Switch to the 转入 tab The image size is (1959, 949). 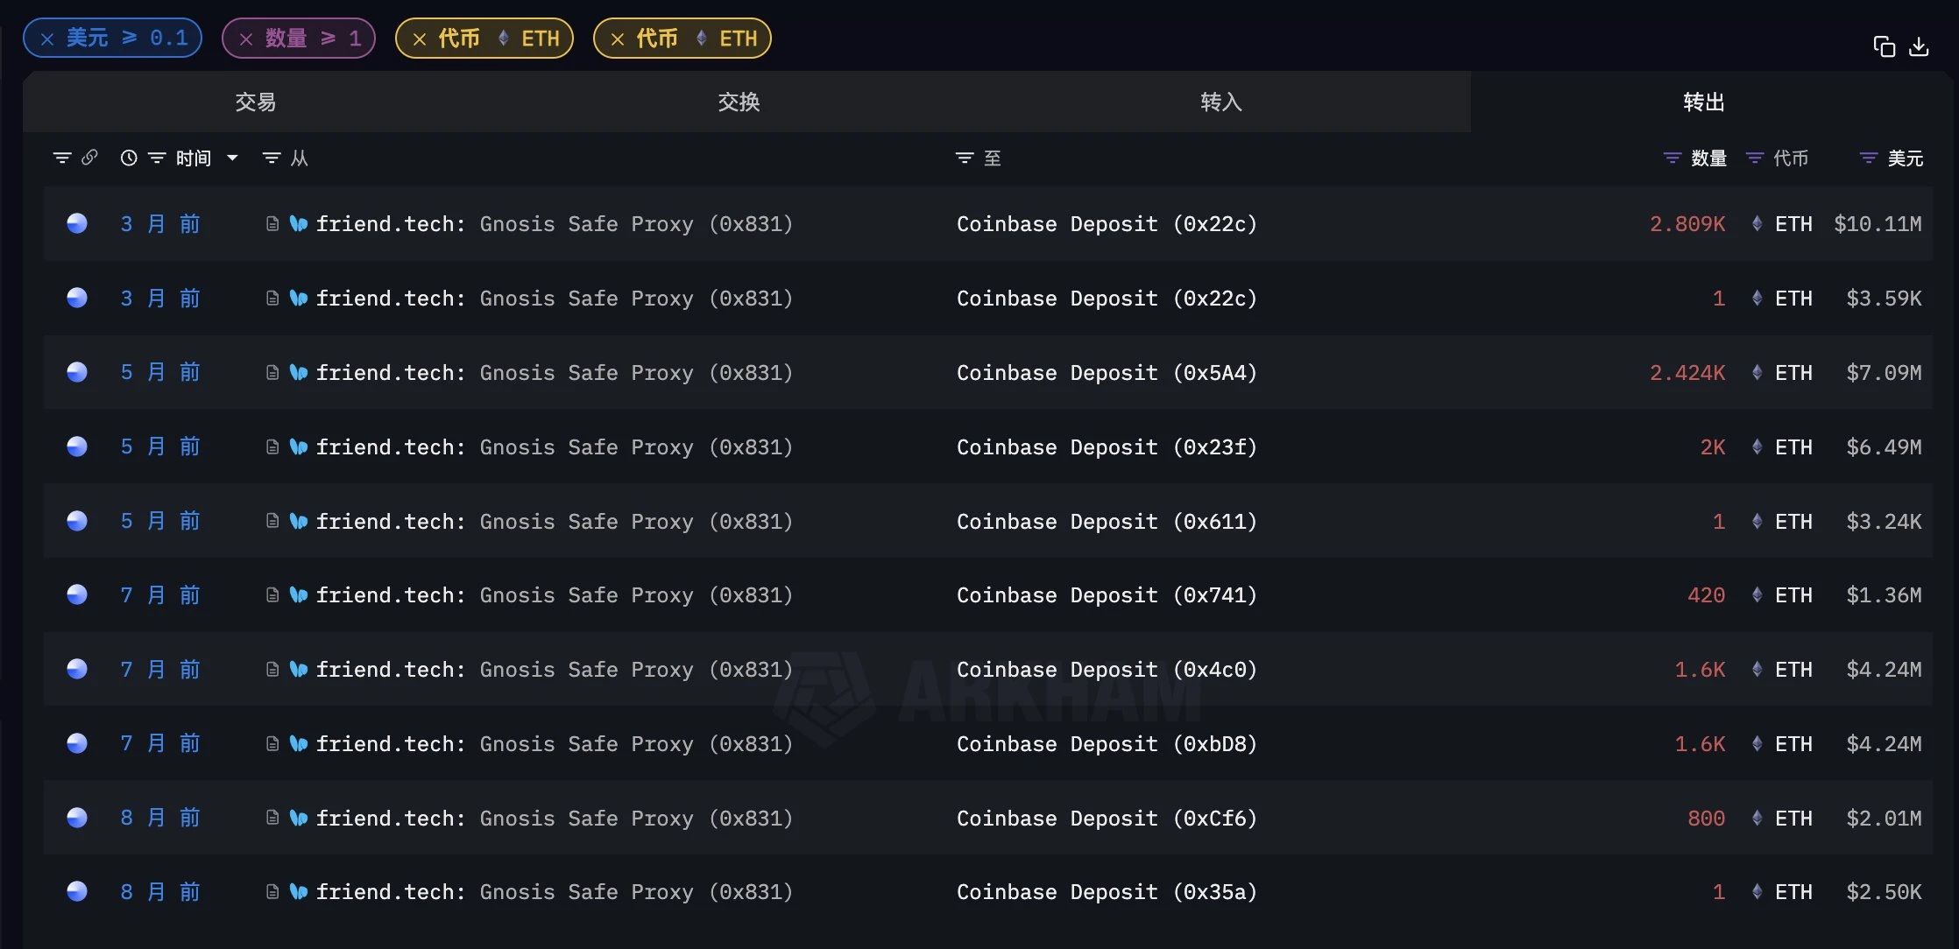1220,102
